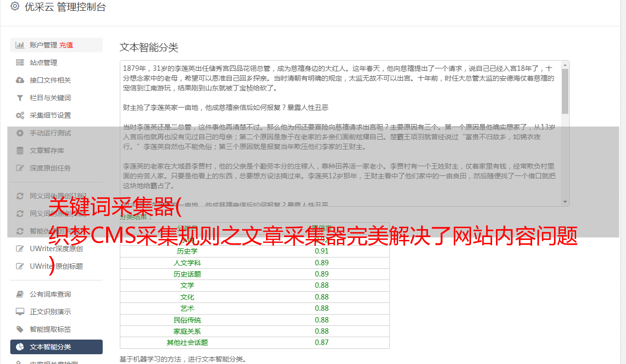Click the tag icon for 智能提取标签
This screenshot has width=626, height=364.
tap(20, 329)
